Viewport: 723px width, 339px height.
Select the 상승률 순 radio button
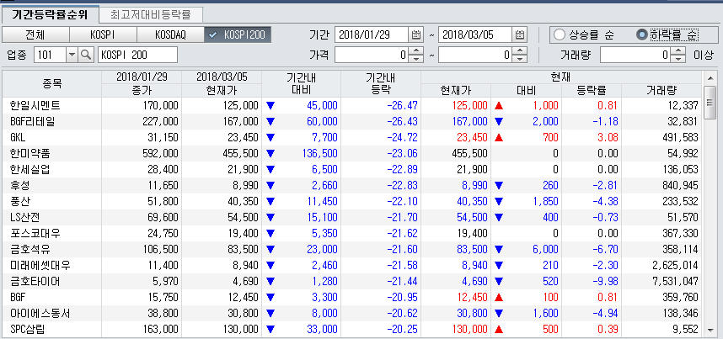tap(560, 34)
